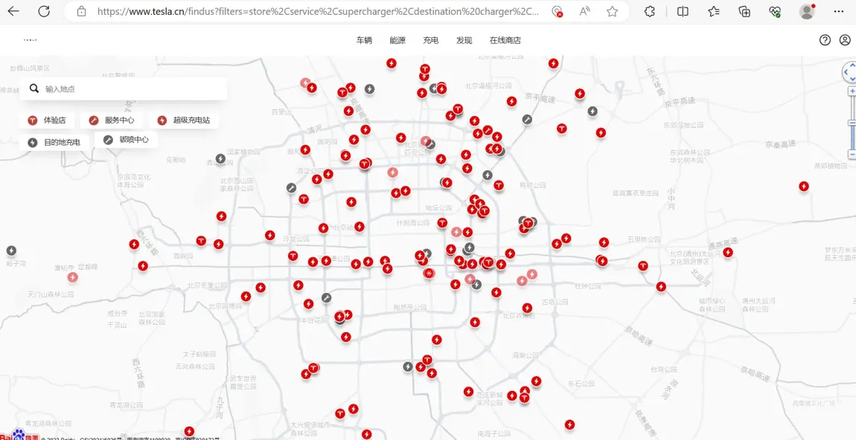Open the 发现 menu
Image resolution: width=856 pixels, height=440 pixels.
tap(464, 40)
